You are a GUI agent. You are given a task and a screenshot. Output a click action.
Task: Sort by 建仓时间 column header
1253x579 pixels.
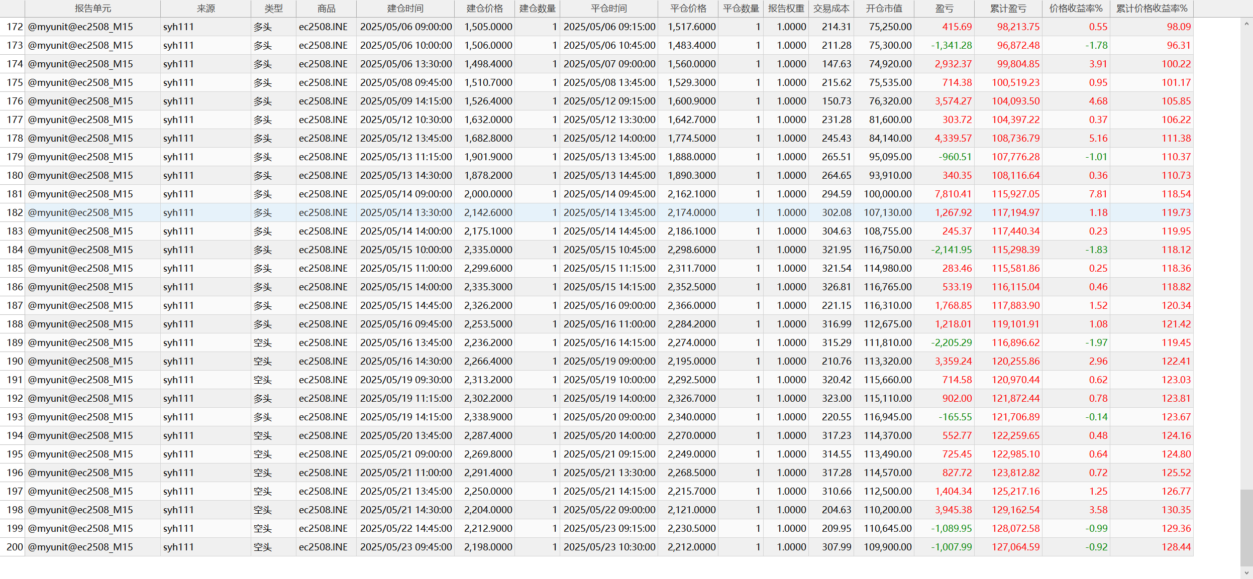(405, 9)
